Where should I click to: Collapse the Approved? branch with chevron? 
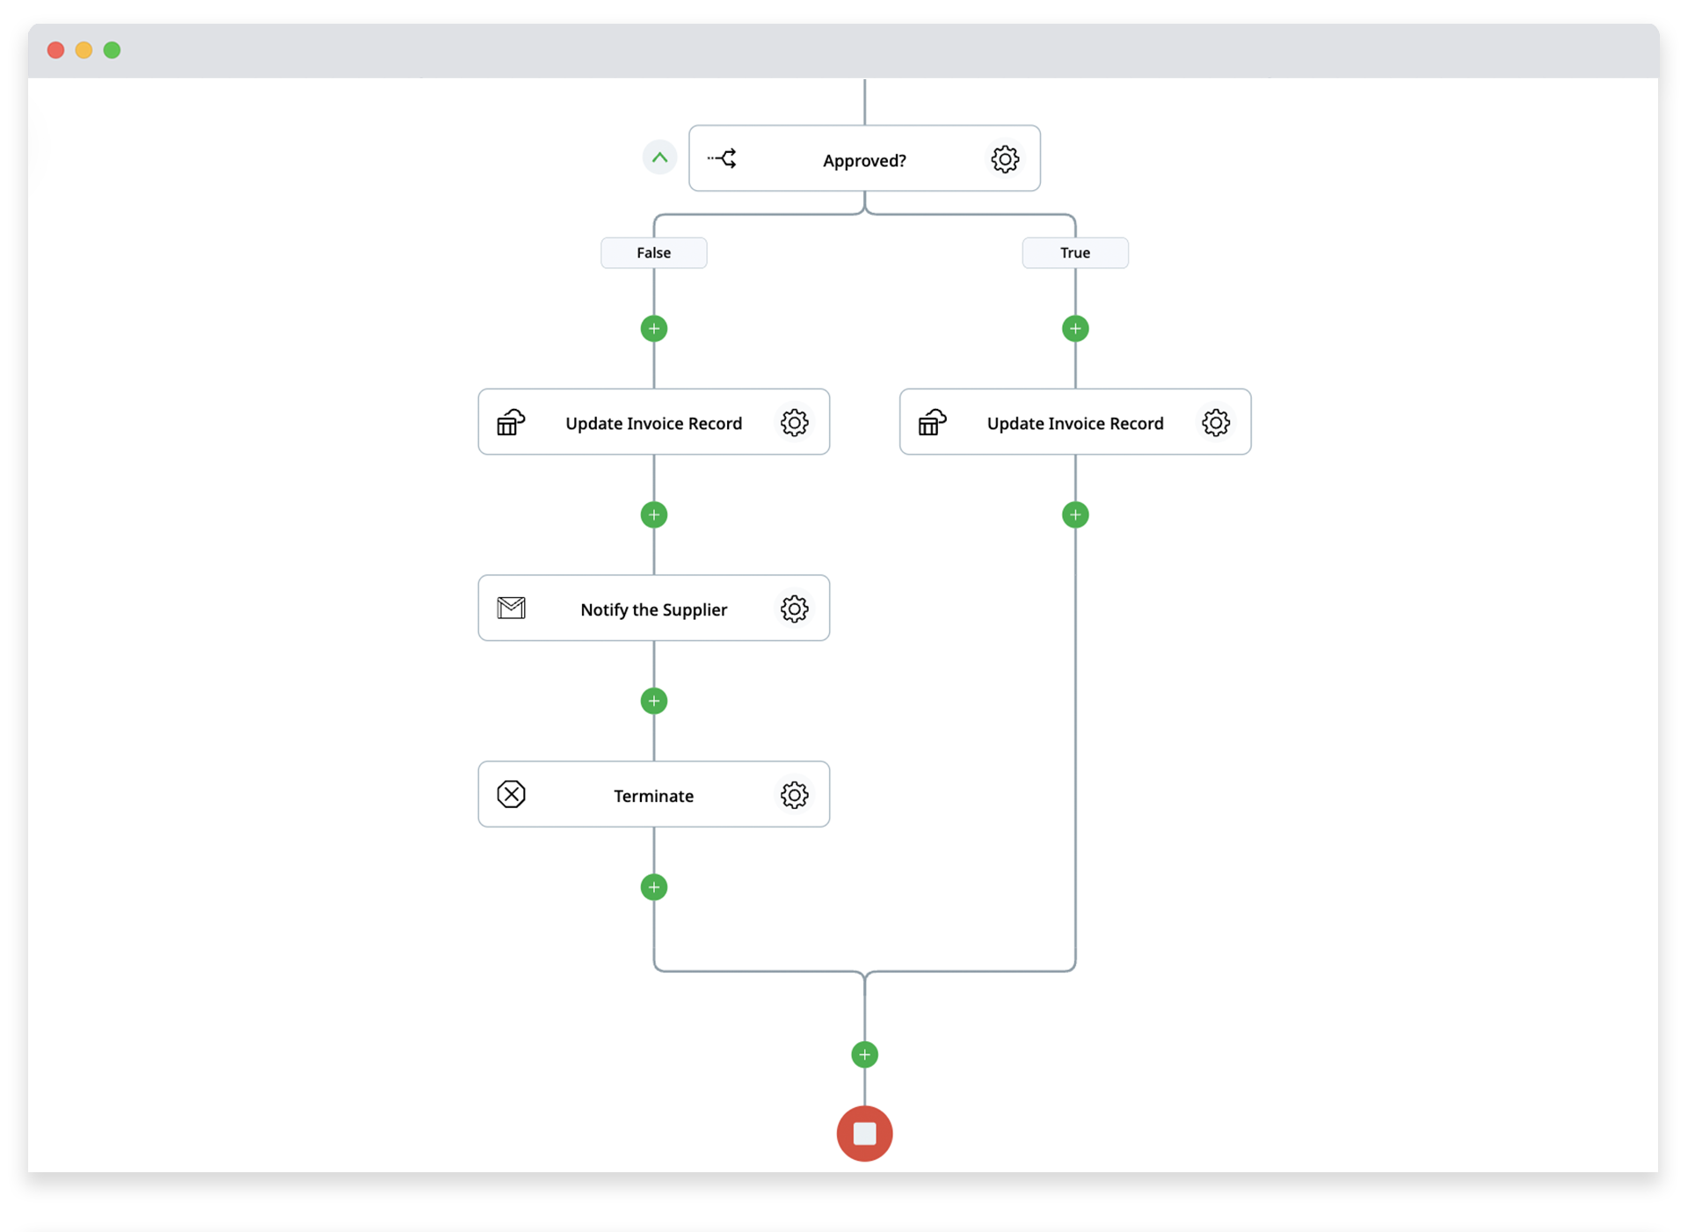tap(659, 158)
